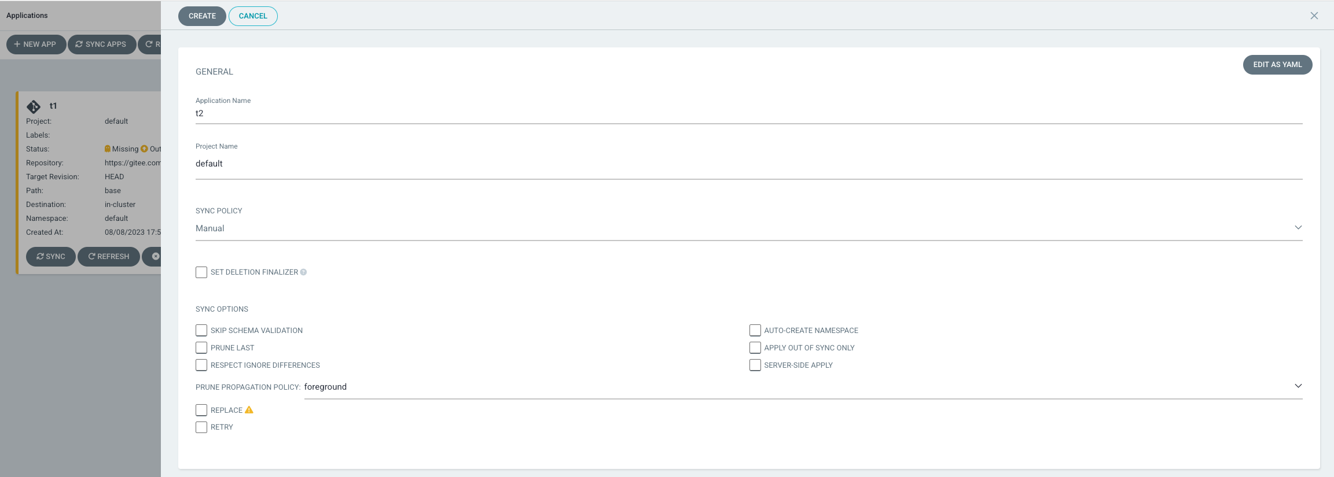Tick Apply Out Of Sync Only
Image resolution: width=1334 pixels, height=477 pixels.
click(755, 347)
